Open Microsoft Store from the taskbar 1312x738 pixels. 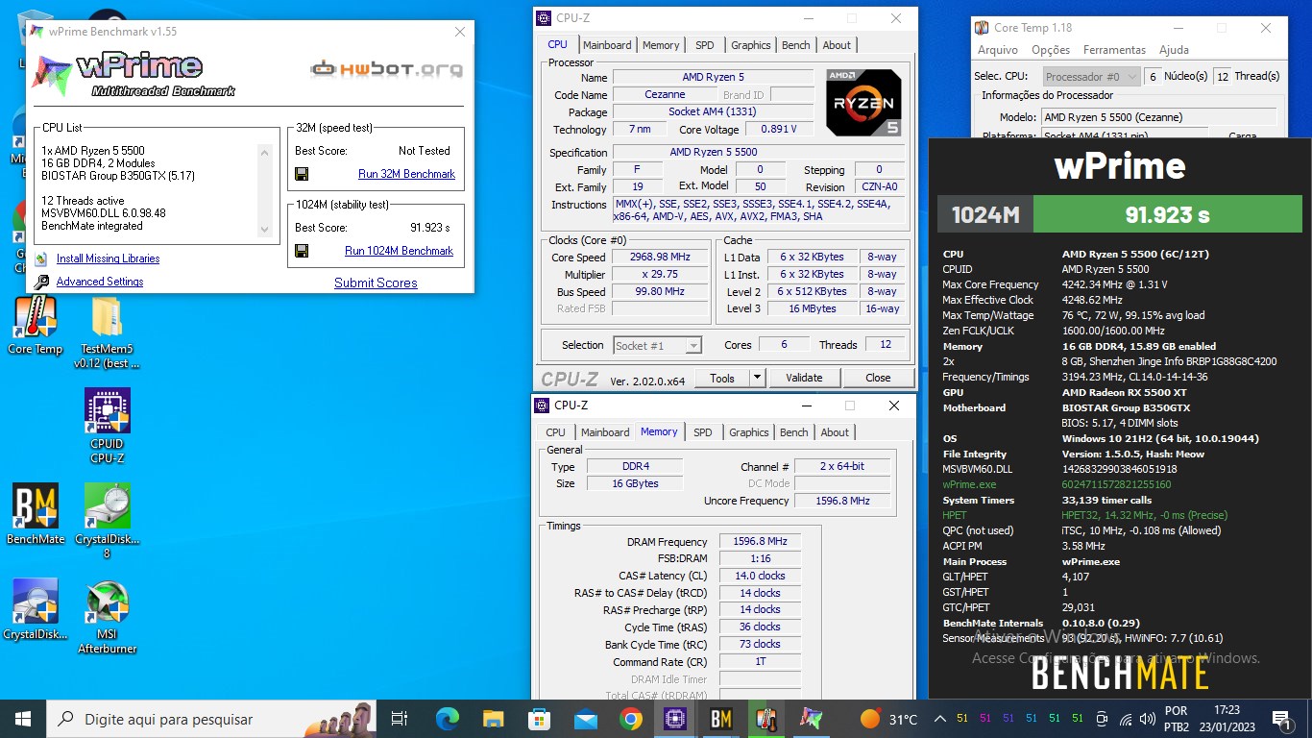click(x=539, y=718)
